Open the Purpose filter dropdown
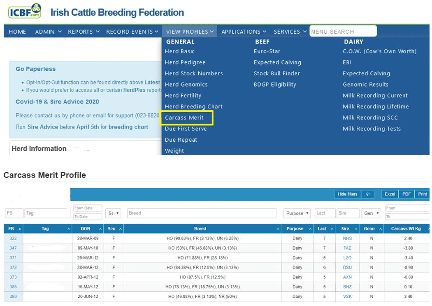Screen dimensions: 432x306 tap(297, 213)
